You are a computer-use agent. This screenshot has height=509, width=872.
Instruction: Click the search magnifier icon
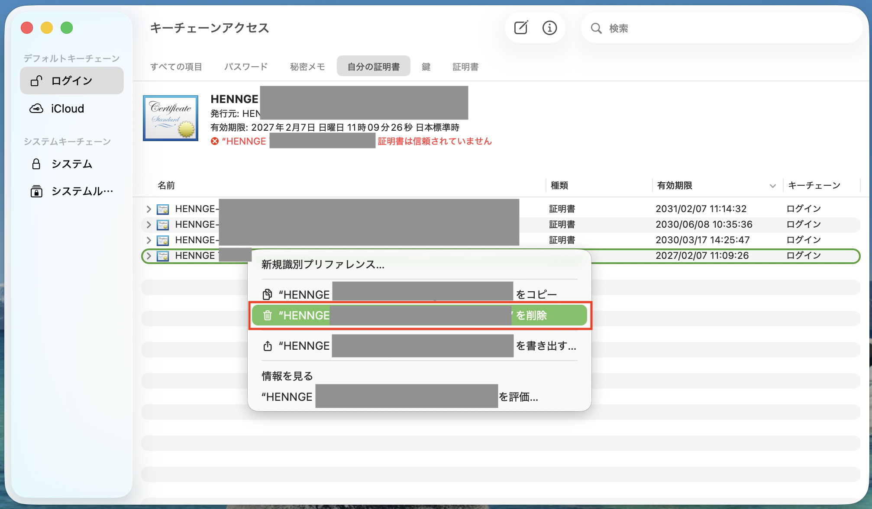pos(596,29)
